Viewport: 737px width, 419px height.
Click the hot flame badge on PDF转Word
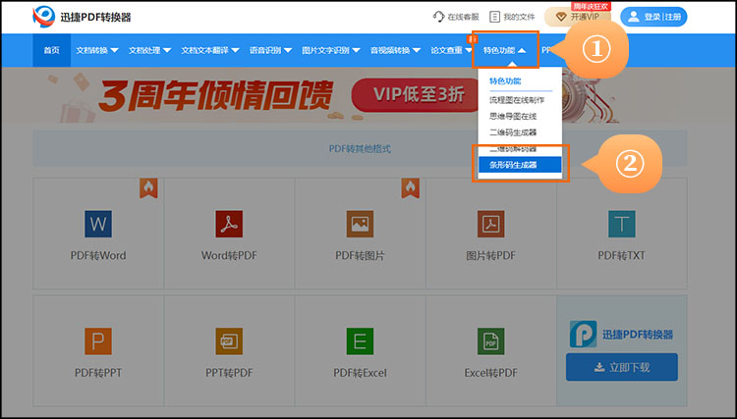click(x=148, y=188)
